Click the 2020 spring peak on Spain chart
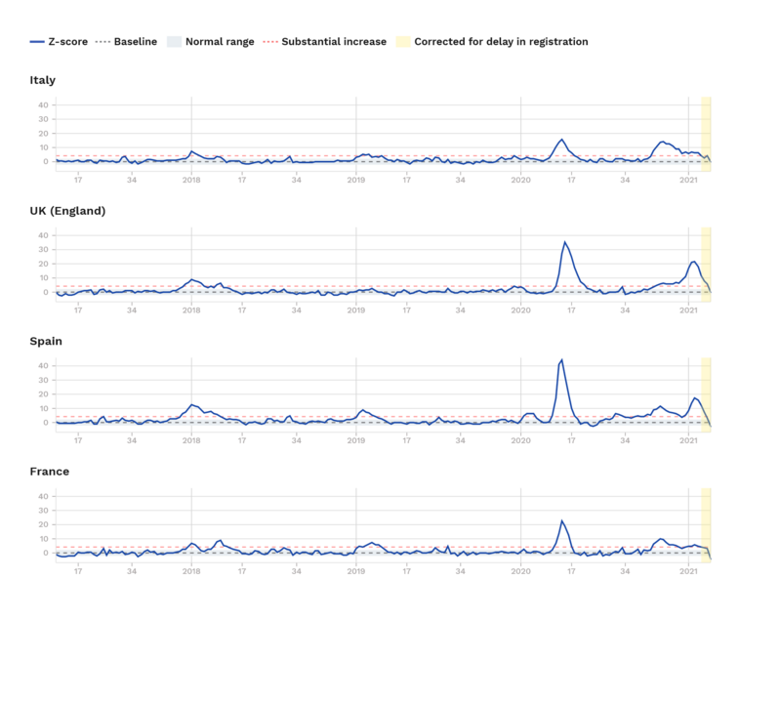The image size is (781, 702). [x=561, y=360]
